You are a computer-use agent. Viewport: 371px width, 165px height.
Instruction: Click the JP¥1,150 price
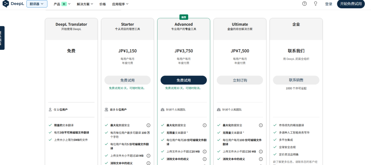[128, 51]
